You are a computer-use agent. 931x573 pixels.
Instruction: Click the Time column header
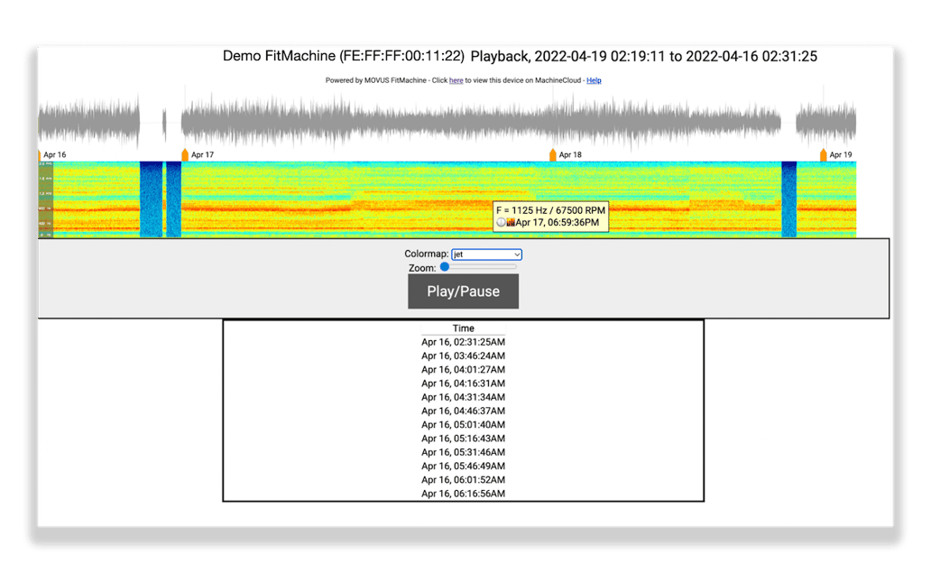click(x=463, y=328)
